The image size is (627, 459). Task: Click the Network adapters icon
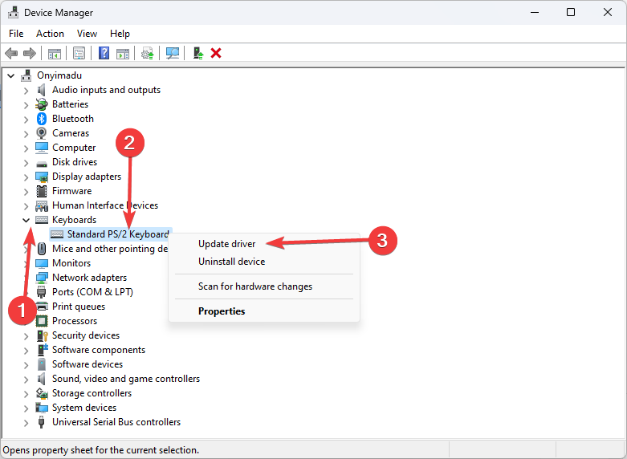coord(42,278)
